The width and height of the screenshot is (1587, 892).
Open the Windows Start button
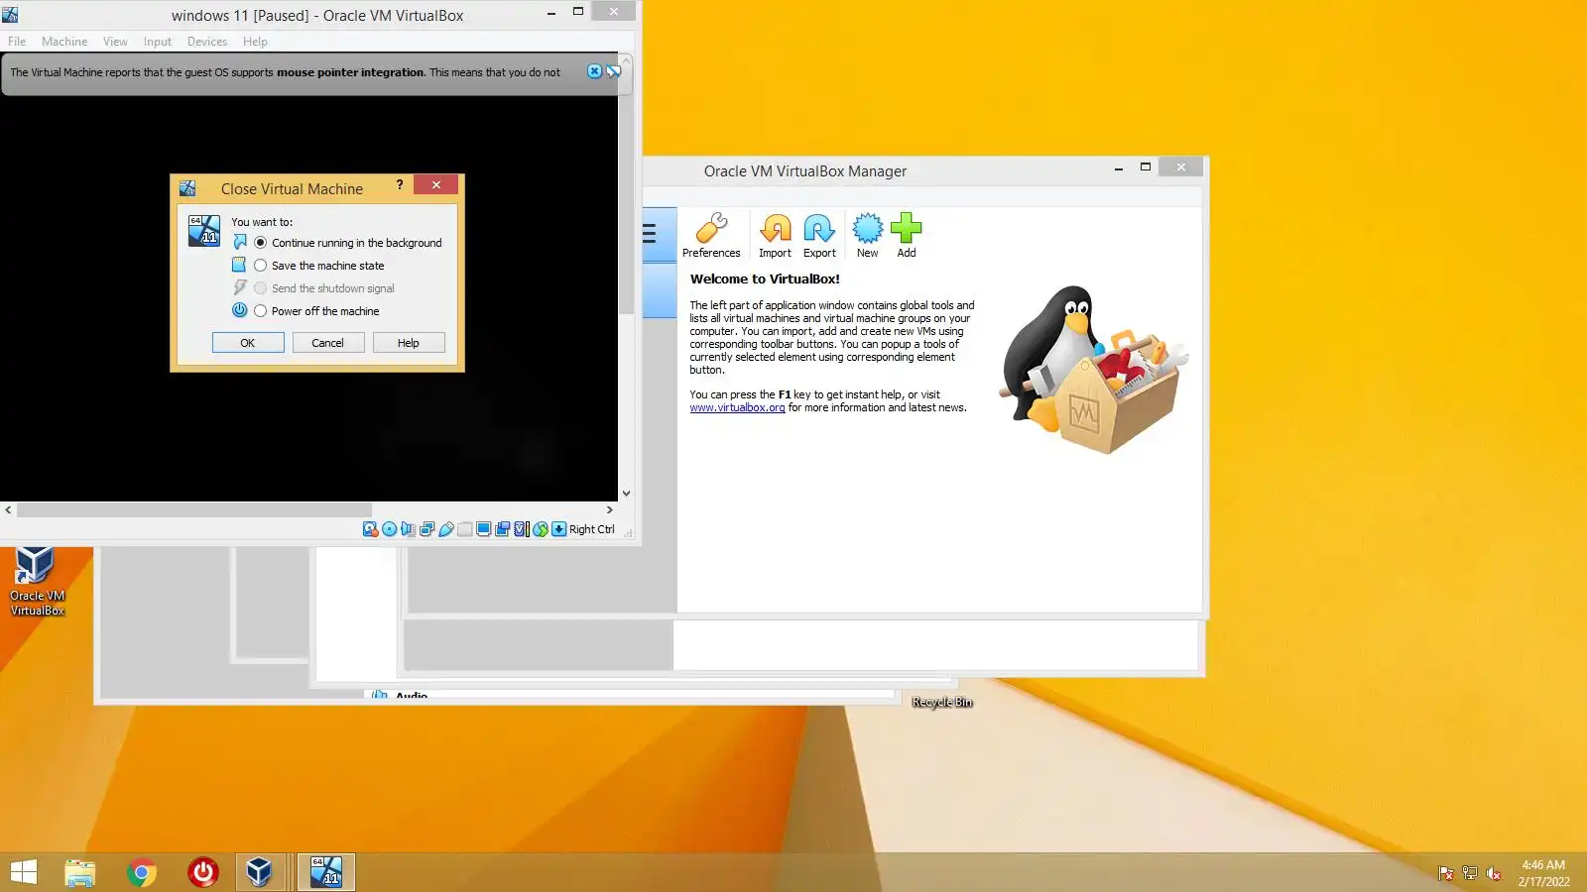click(x=23, y=872)
